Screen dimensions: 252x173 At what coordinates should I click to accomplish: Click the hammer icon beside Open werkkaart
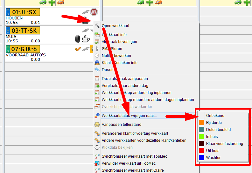[x=97, y=25]
